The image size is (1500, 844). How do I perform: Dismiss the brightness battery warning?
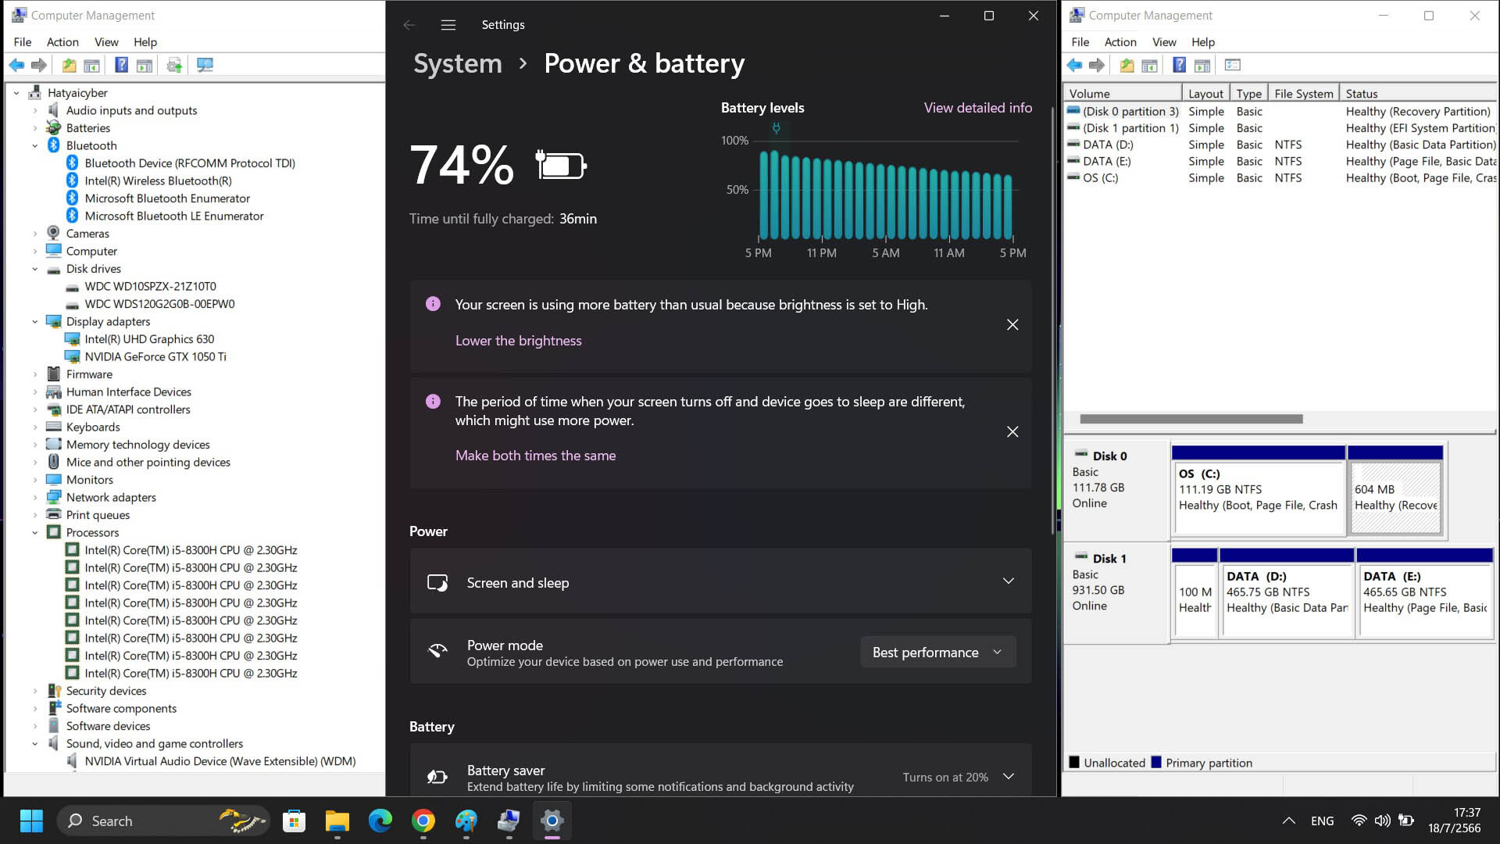pyautogui.click(x=1012, y=324)
